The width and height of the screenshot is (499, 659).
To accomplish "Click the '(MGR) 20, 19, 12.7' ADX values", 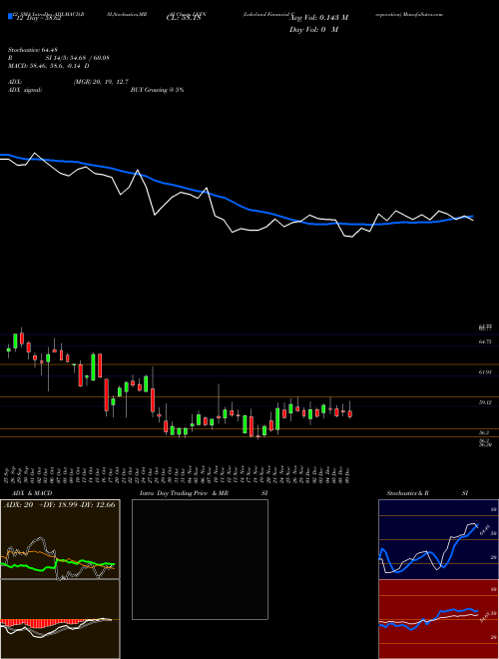I will pos(101,82).
